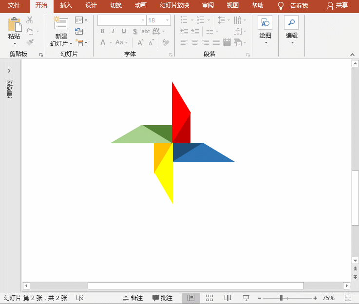Toggle Underline formatting
Image resolution: width=359 pixels, height=304 pixels.
pyautogui.click(x=124, y=31)
